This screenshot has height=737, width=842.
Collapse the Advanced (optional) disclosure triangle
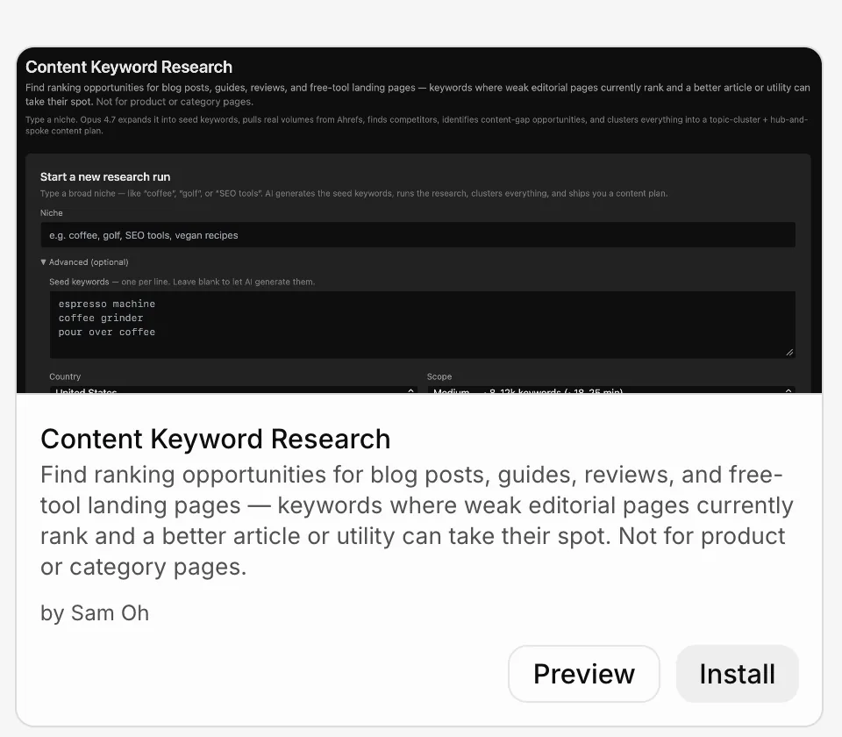[44, 262]
